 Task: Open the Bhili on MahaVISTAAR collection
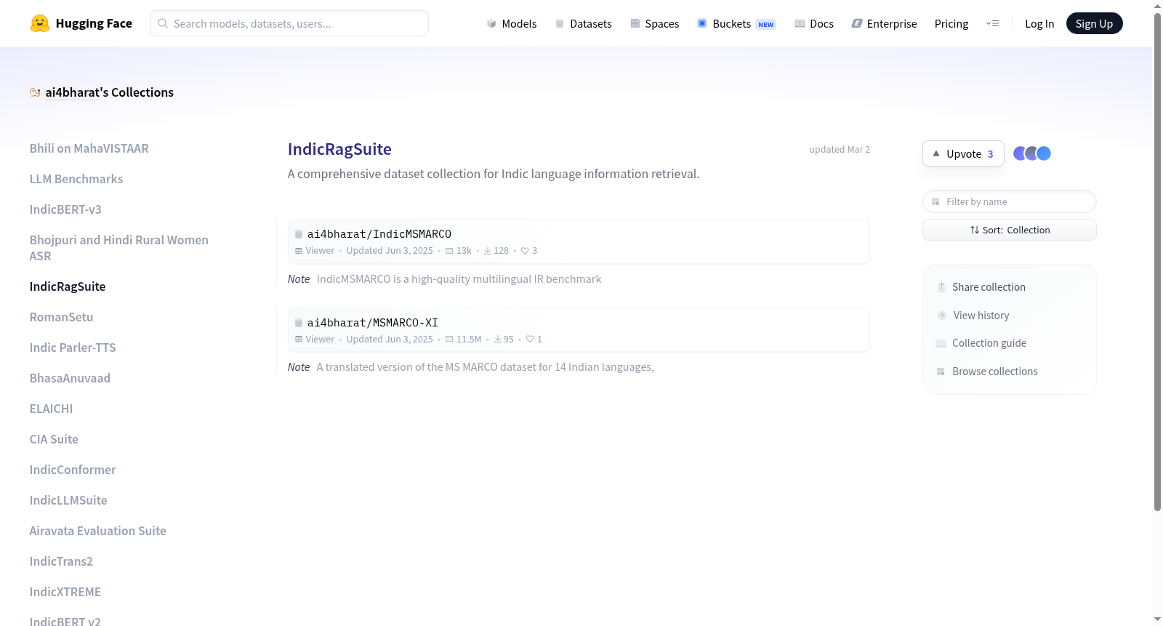89,148
